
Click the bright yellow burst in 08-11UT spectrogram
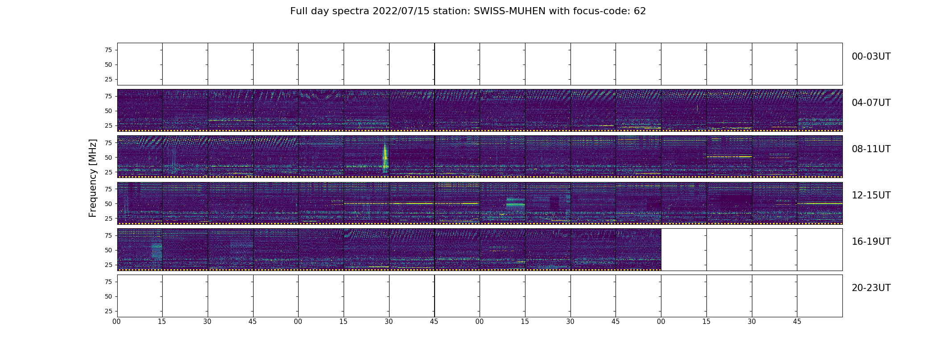385,158
